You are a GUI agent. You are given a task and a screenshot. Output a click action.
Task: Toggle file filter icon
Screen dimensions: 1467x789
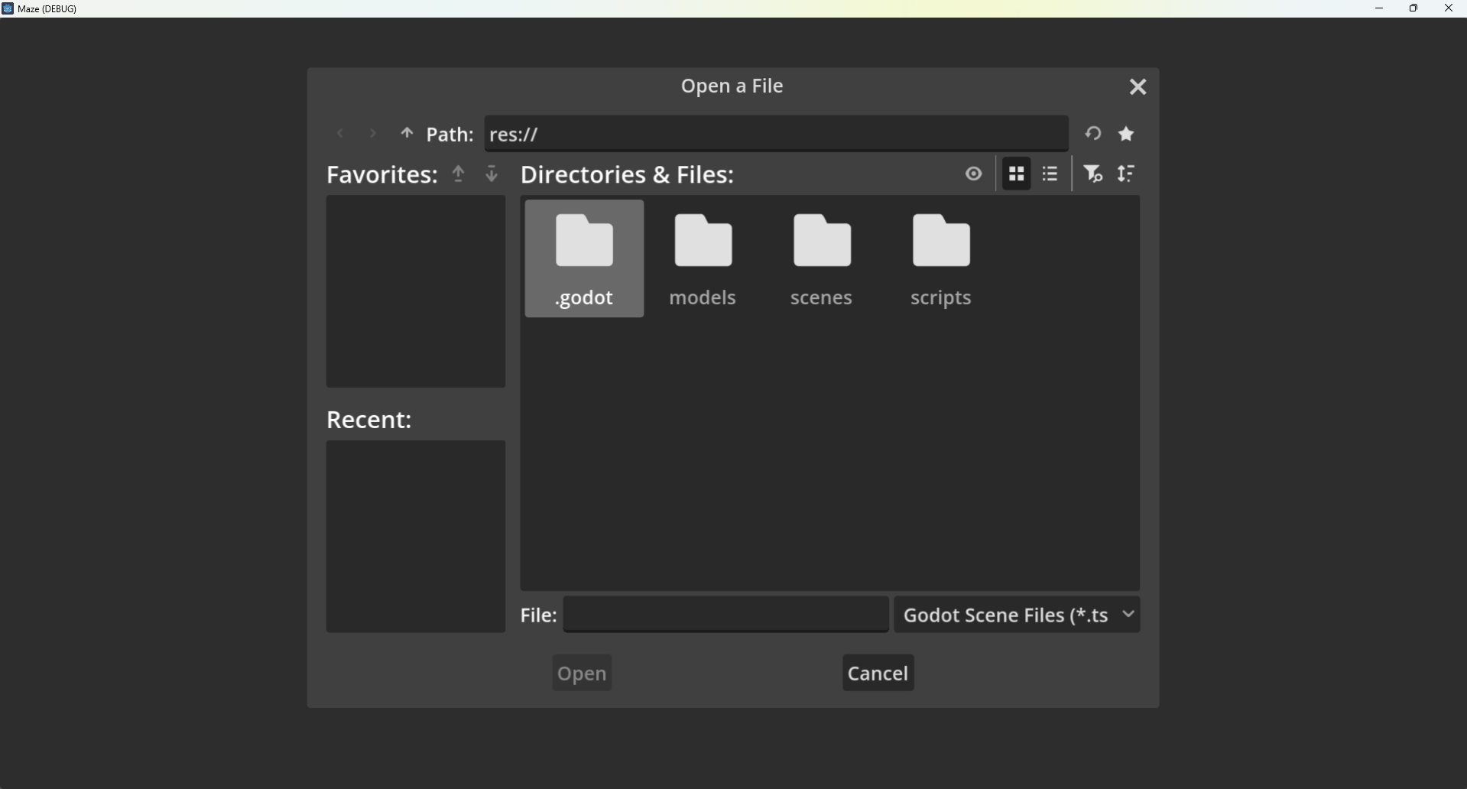[1094, 174]
